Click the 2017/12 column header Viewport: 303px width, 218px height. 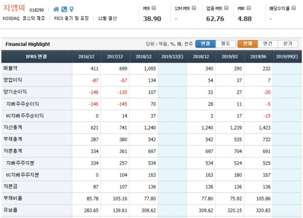(115, 57)
